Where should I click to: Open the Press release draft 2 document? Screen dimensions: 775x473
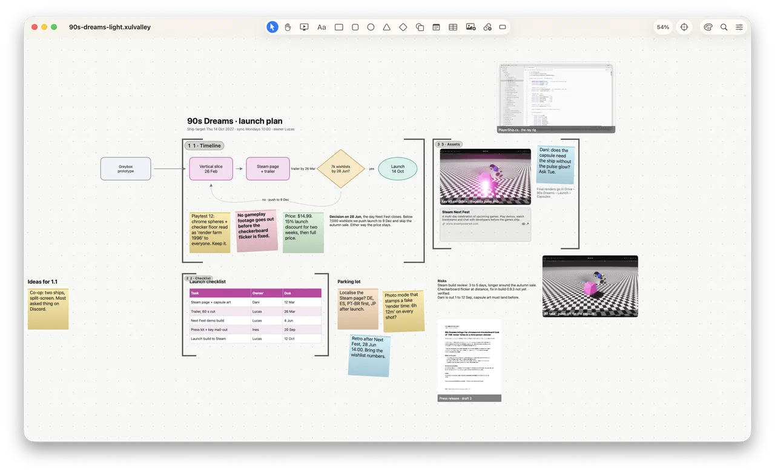(469, 360)
